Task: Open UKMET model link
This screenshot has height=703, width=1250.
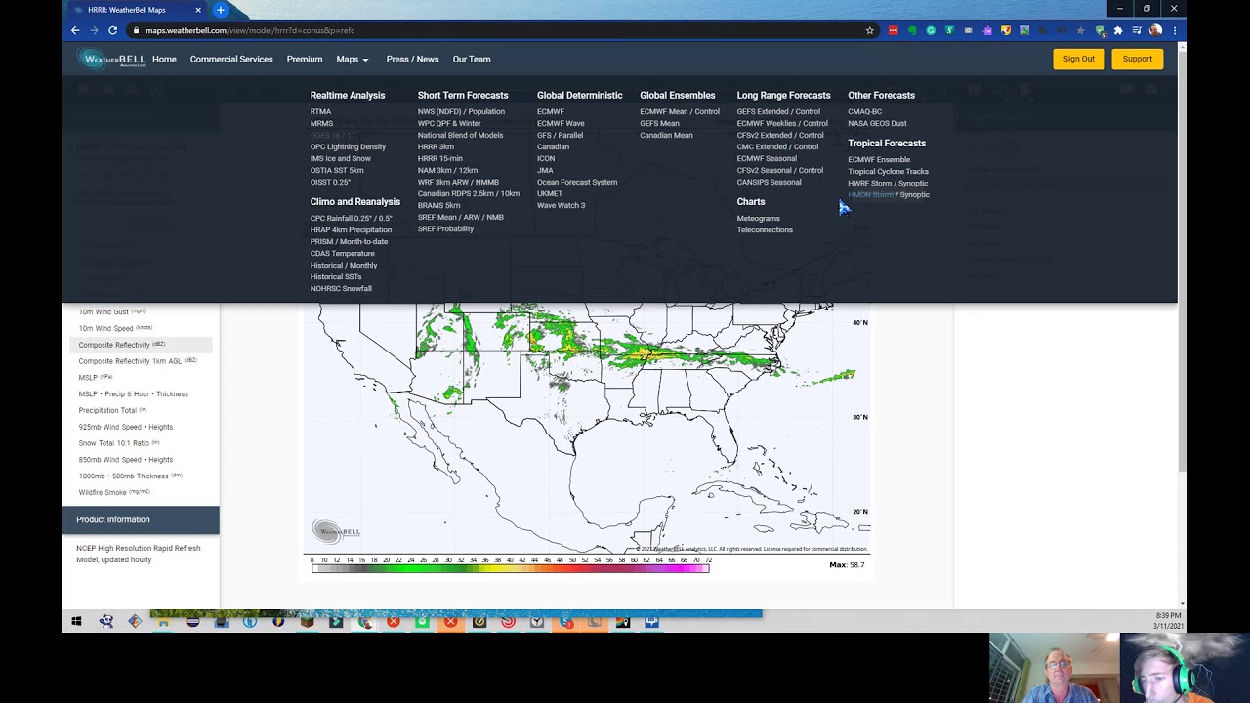Action: click(550, 193)
